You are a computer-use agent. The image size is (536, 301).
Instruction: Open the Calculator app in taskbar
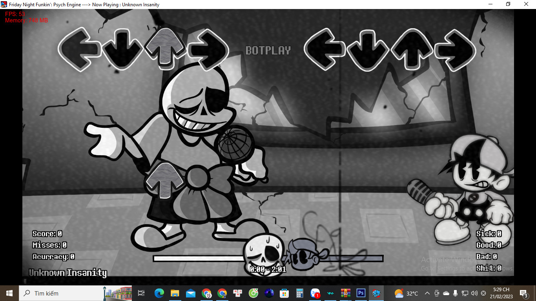(300, 293)
